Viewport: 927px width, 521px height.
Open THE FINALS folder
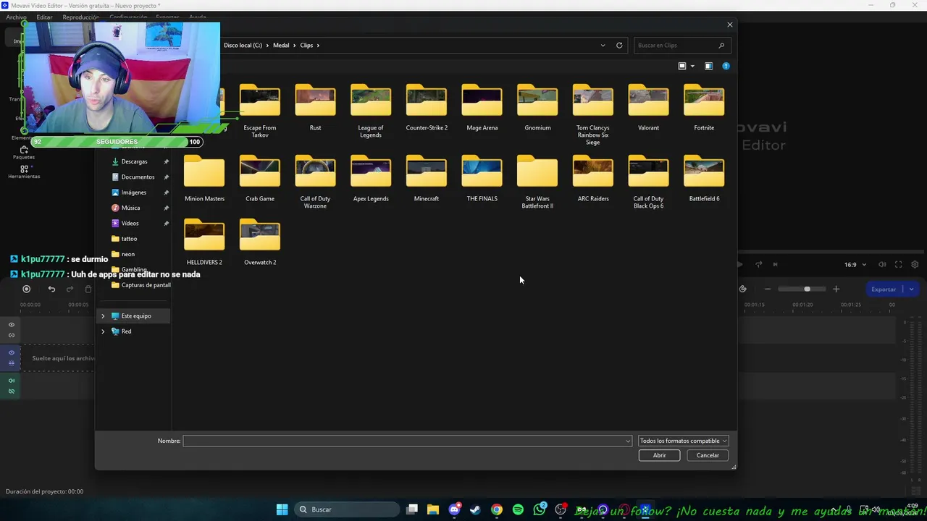[482, 179]
